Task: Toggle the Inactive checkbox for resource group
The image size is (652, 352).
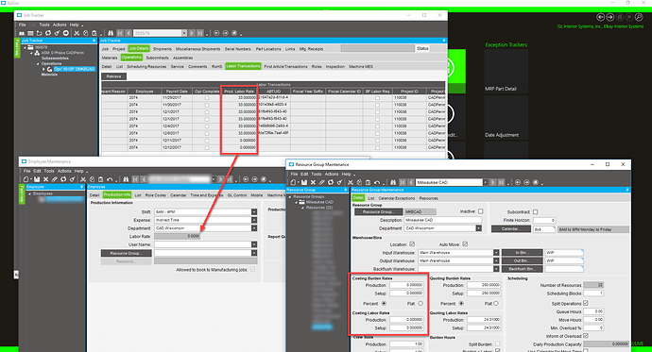Action: (481, 211)
